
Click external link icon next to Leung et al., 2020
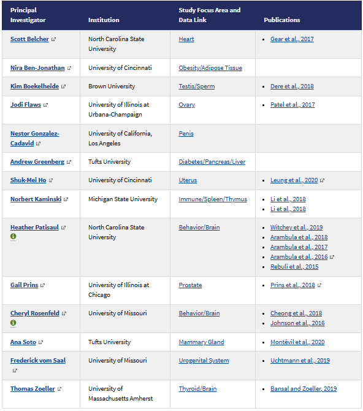point(323,180)
